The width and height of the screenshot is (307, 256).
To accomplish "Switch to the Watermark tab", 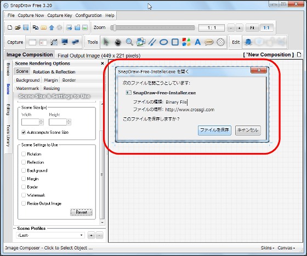I will (x=27, y=88).
